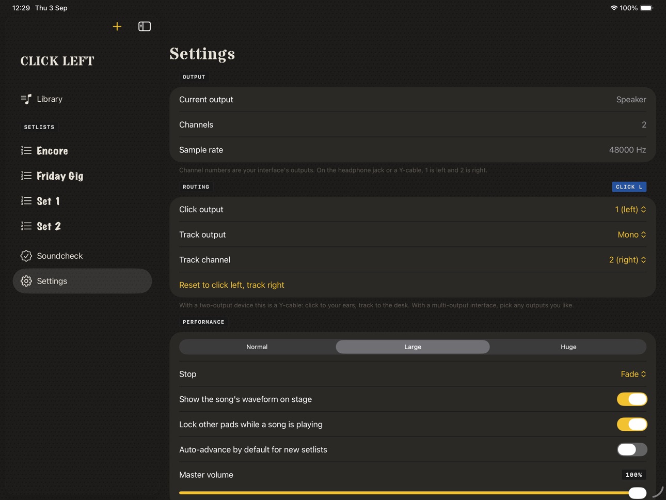Open the Stop behavior Fade dropdown
This screenshot has width=666, height=500.
click(x=633, y=374)
